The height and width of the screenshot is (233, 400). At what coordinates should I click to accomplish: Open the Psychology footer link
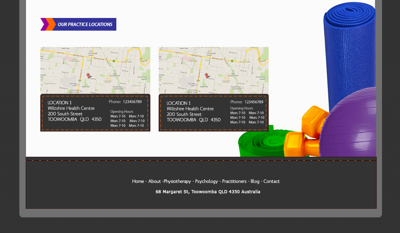tap(207, 181)
